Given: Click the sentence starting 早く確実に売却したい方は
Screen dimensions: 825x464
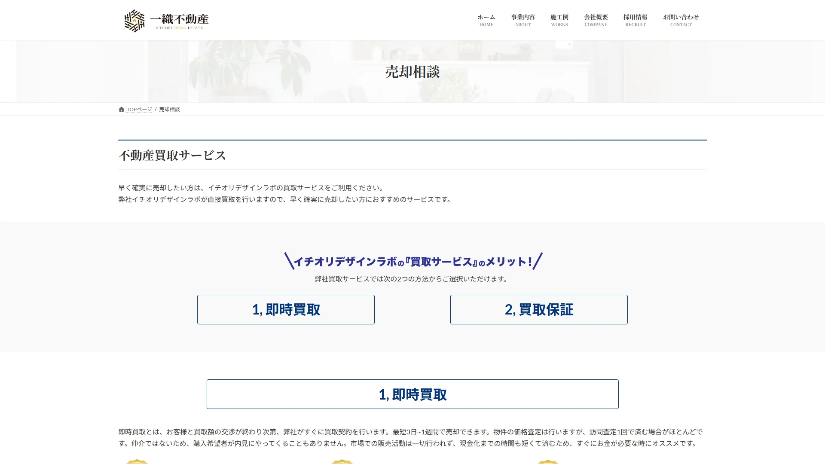Looking at the screenshot, I should [x=251, y=188].
